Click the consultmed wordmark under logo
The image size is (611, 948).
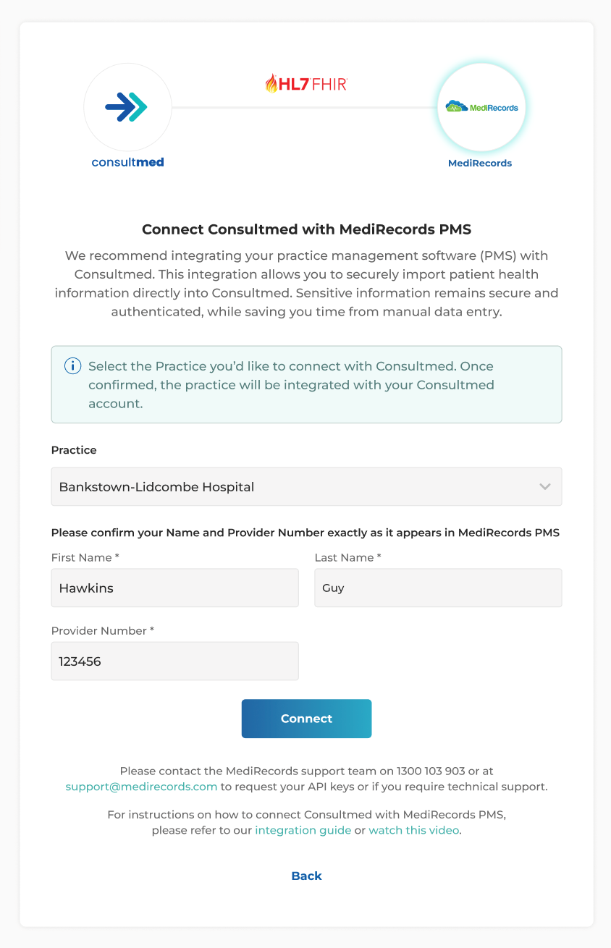pos(128,162)
